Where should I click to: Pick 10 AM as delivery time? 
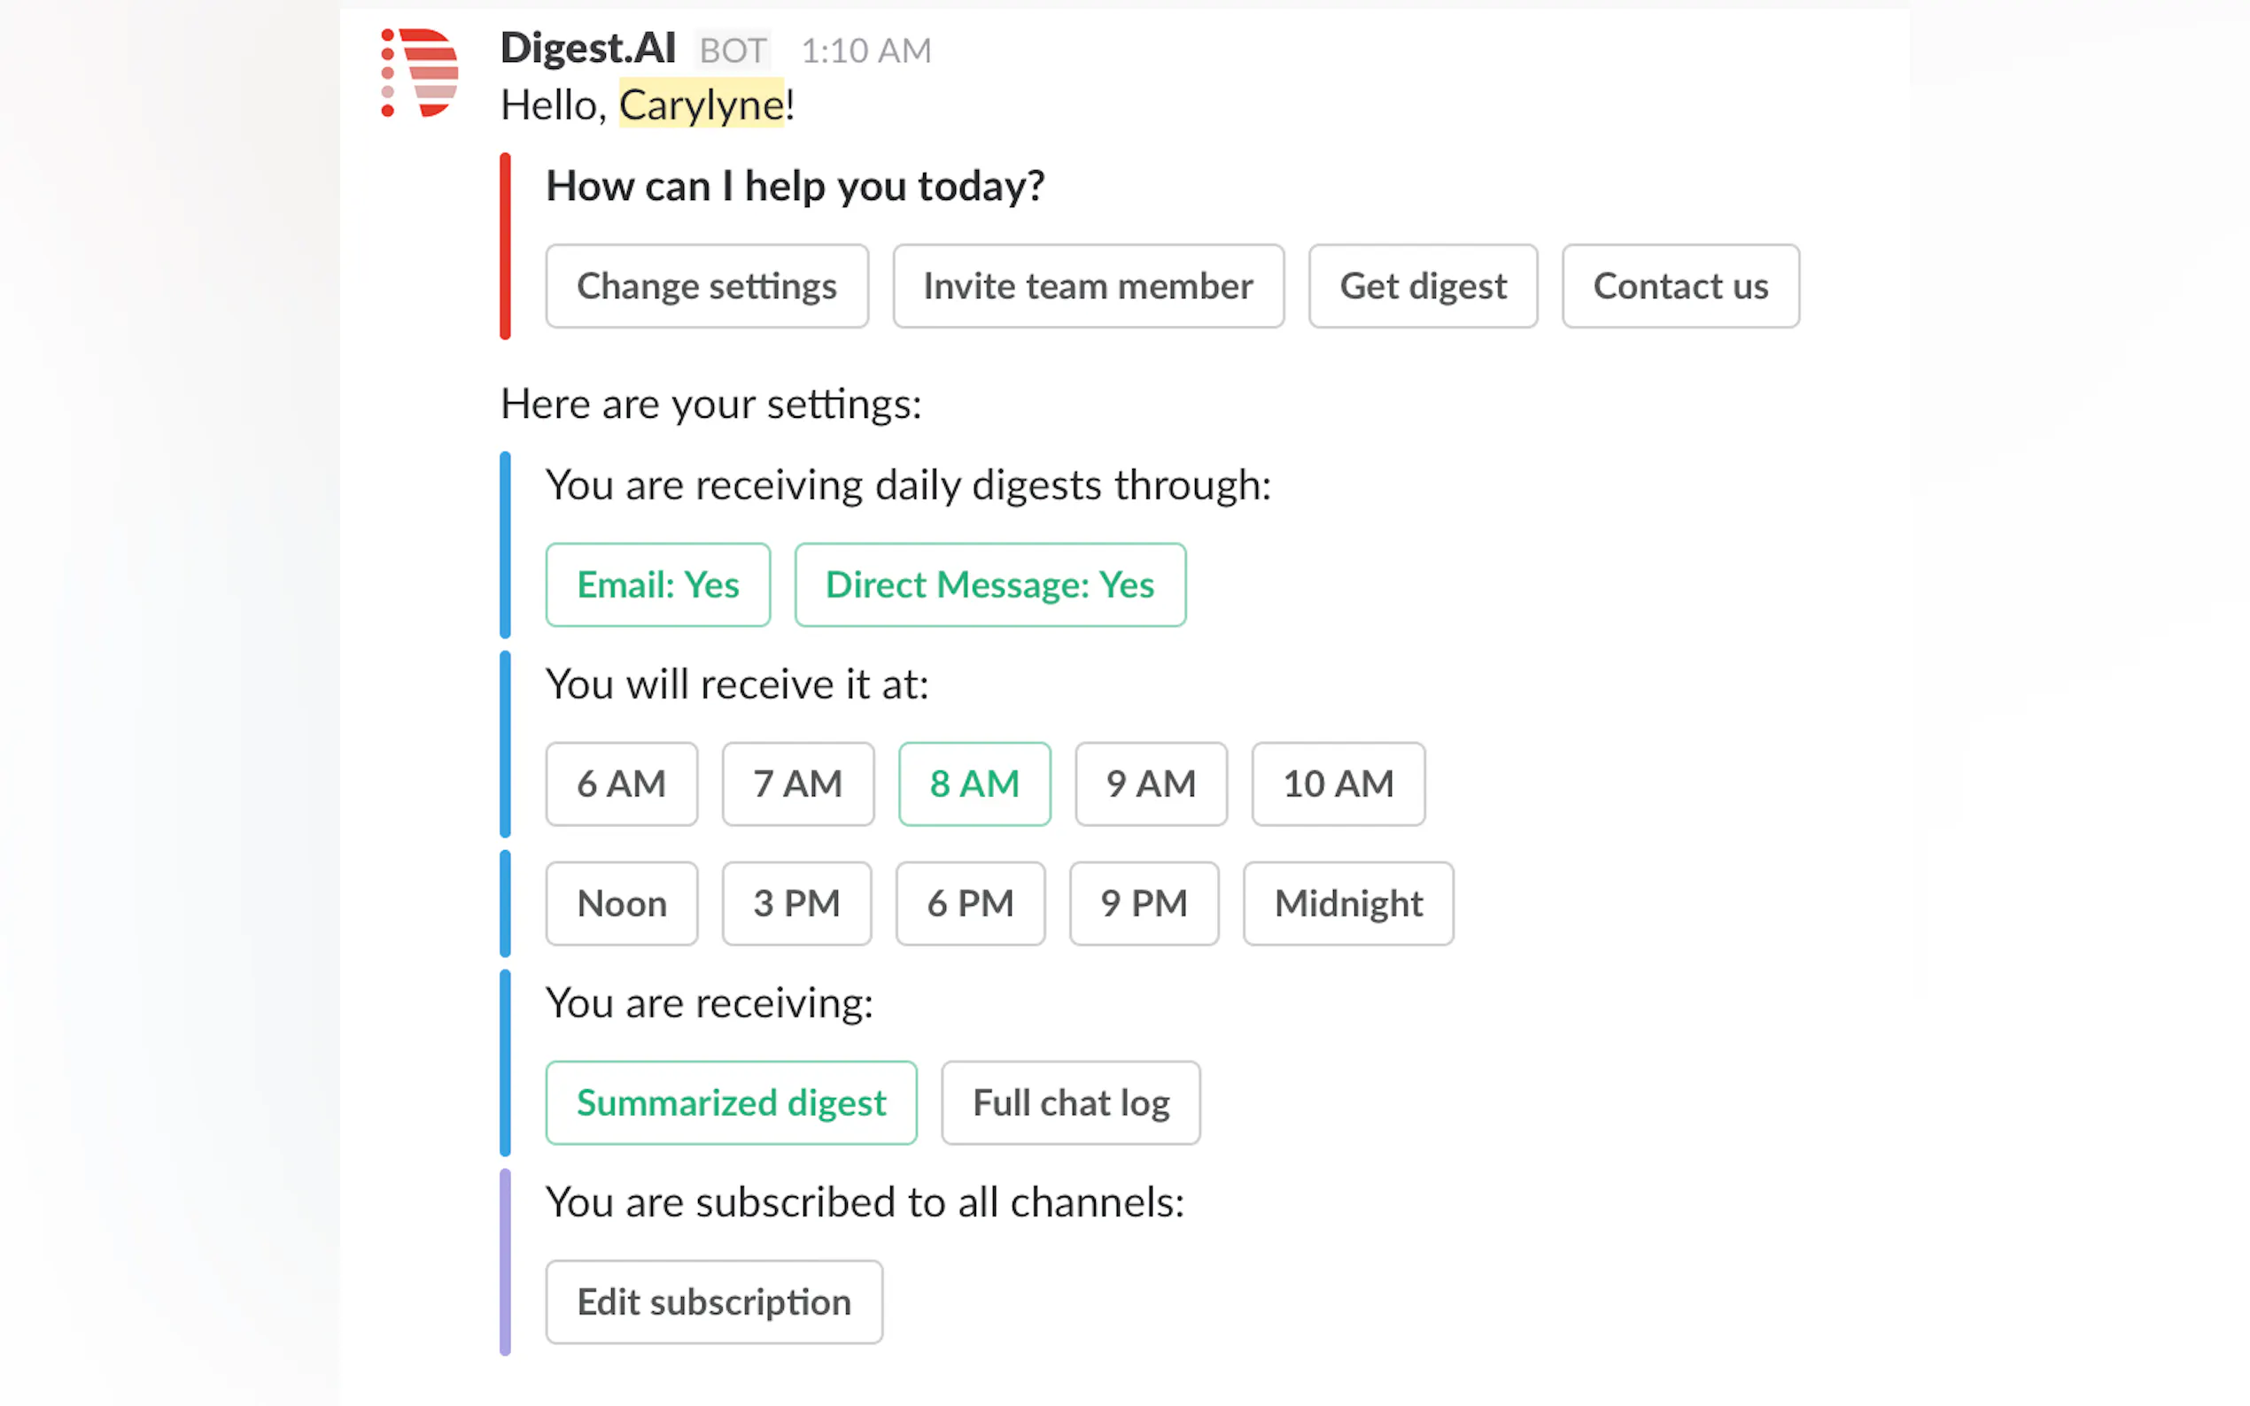[x=1338, y=784]
